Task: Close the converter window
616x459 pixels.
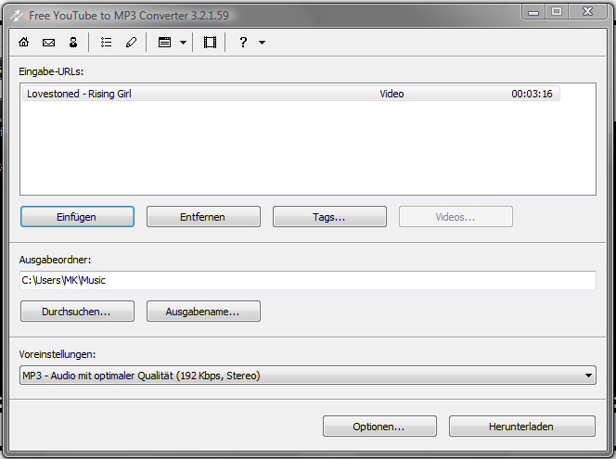Action: click(587, 12)
